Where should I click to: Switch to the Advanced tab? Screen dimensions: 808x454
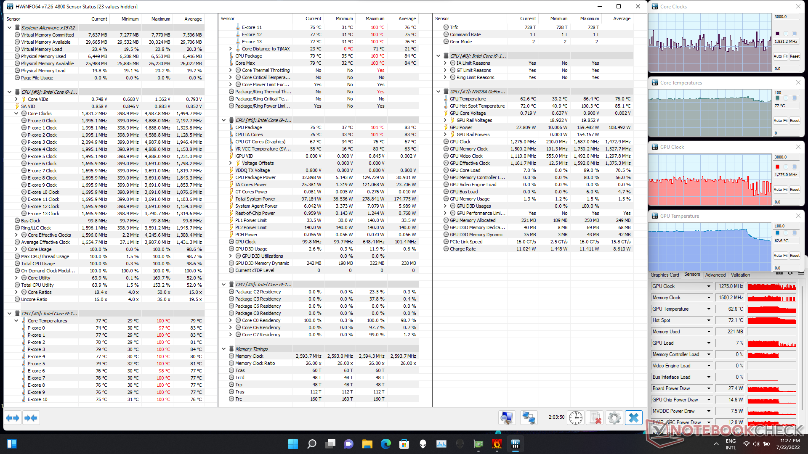click(x=715, y=275)
